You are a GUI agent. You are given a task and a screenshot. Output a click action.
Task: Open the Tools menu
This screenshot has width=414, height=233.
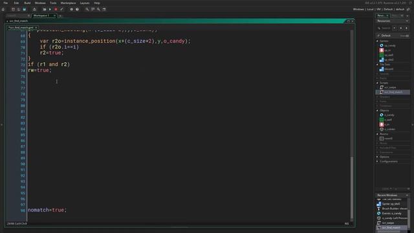pos(53,3)
